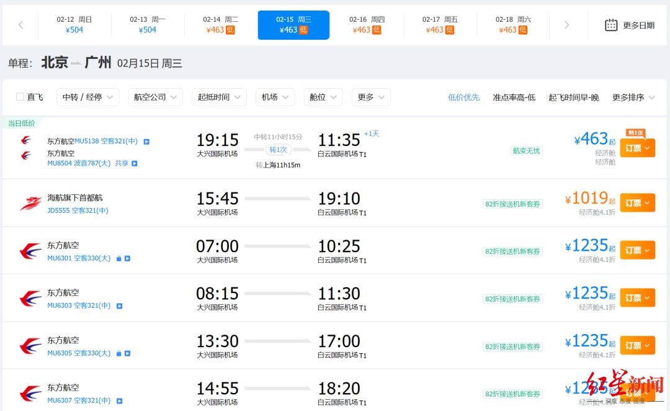Click the play icon next to MU5138

pyautogui.click(x=146, y=142)
